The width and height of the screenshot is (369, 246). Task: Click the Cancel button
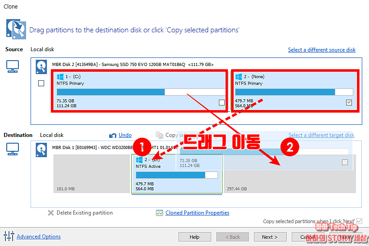coord(308,237)
